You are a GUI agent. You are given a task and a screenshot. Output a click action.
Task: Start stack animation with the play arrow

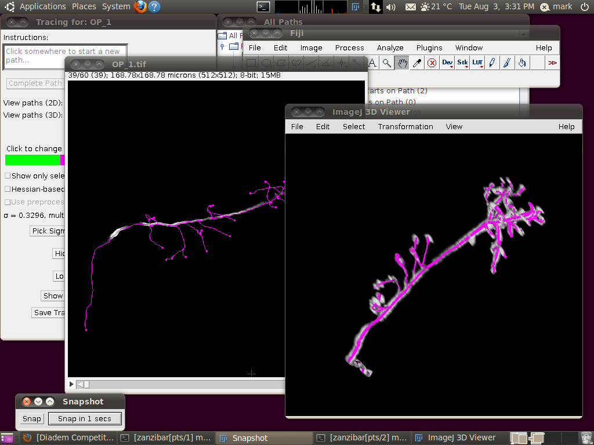pyautogui.click(x=71, y=385)
